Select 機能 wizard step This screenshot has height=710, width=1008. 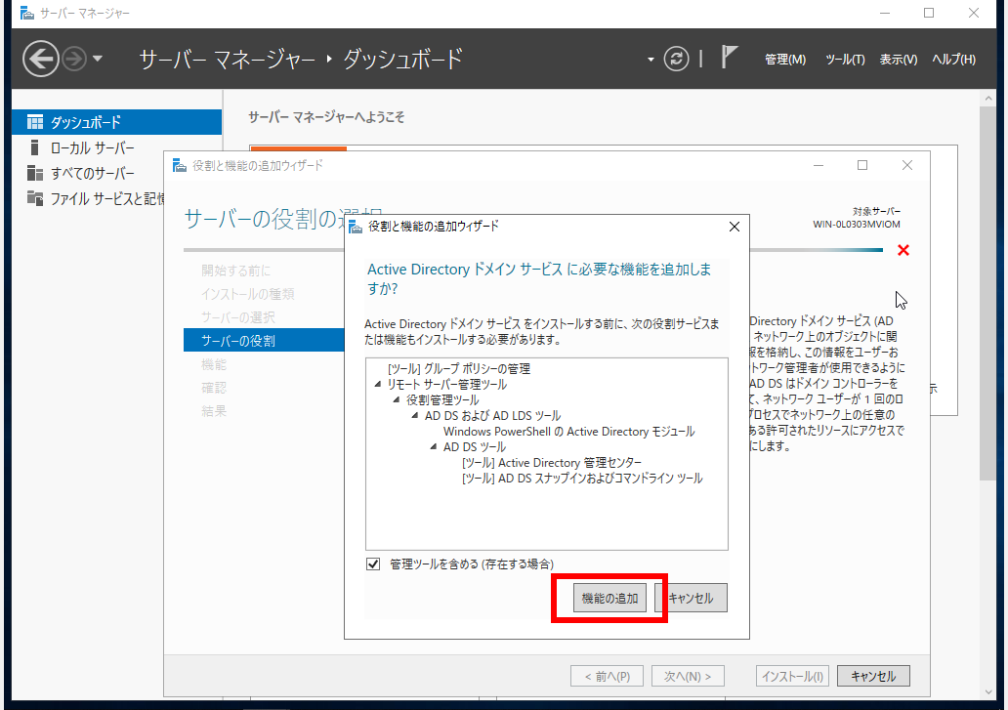click(x=214, y=364)
